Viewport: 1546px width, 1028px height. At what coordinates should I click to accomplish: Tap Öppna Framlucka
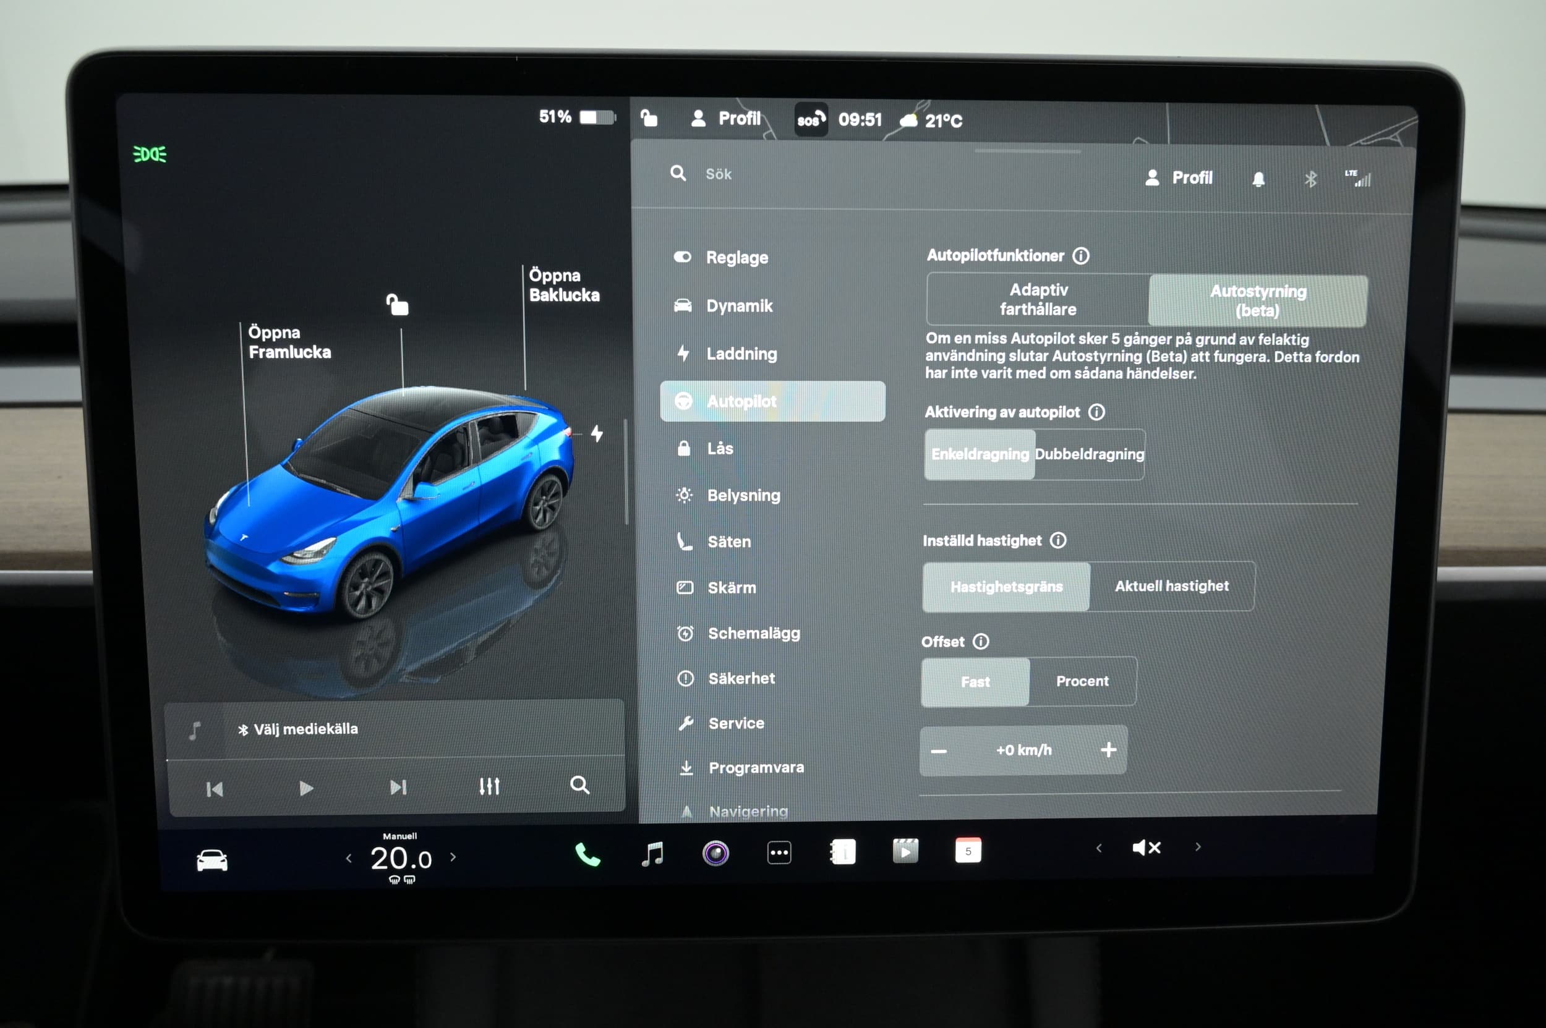coord(289,342)
